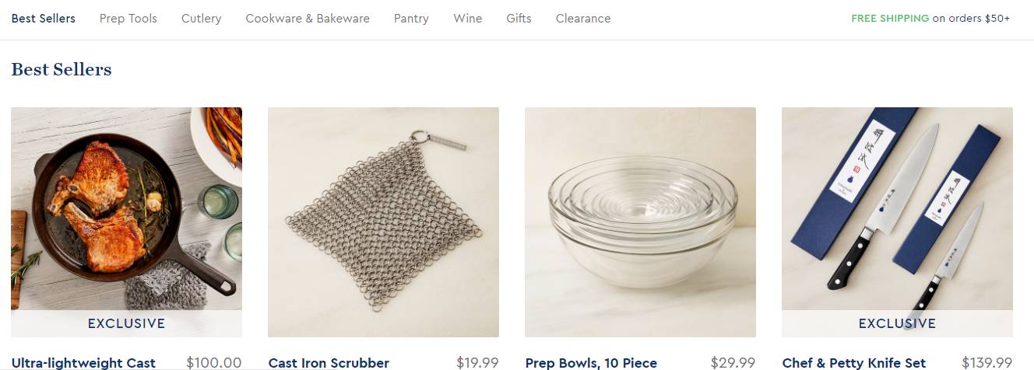Open the Prep Tools category
The image size is (1034, 370).
click(x=128, y=19)
